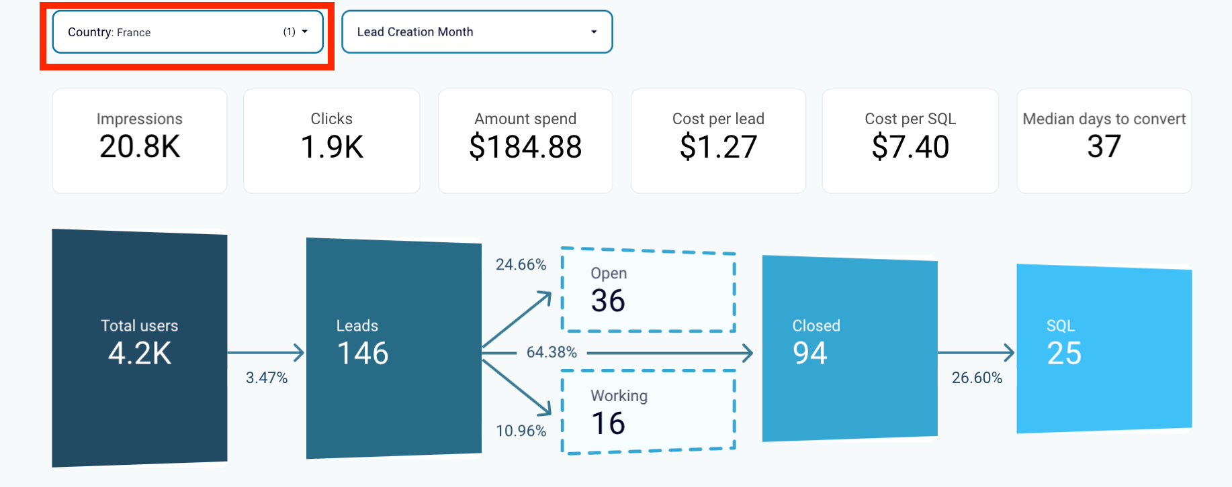Click the Total users 4.2K funnel block
The height and width of the screenshot is (487, 1232).
coord(140,347)
